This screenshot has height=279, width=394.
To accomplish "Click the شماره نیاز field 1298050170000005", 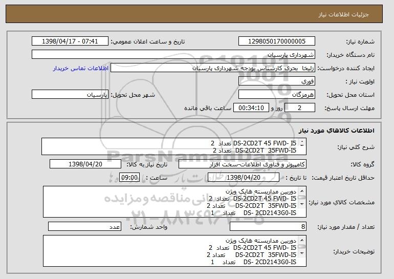I will pos(277,41).
